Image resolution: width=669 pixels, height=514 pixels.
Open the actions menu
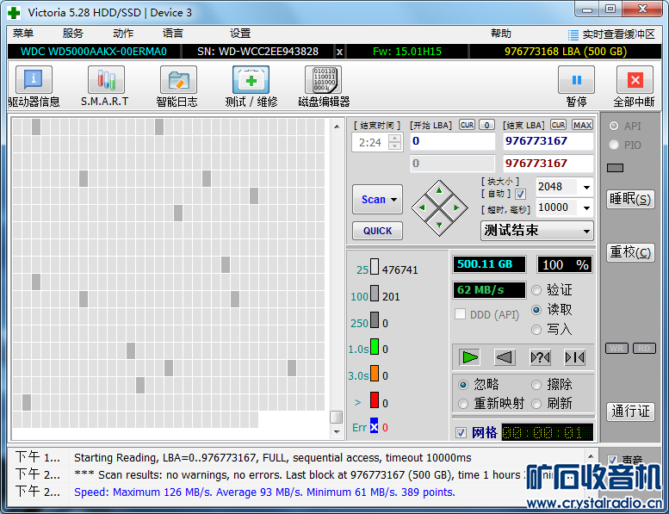(x=123, y=34)
